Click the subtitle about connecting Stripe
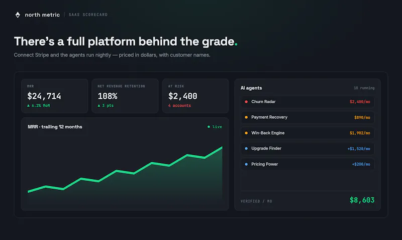Viewport: 402px width, 240px height. click(112, 55)
